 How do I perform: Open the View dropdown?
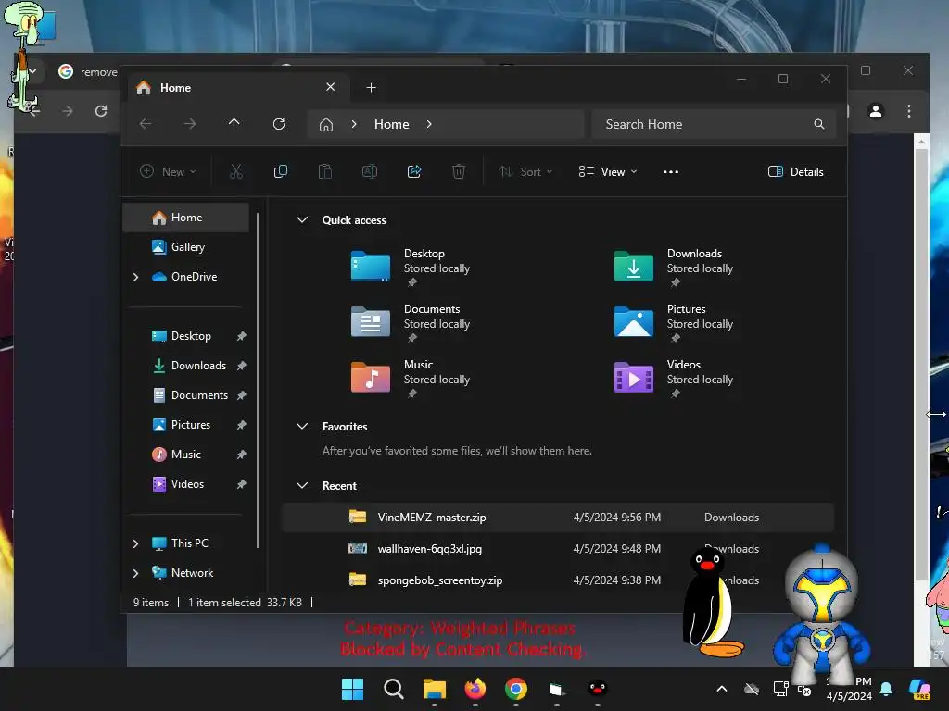(x=608, y=171)
